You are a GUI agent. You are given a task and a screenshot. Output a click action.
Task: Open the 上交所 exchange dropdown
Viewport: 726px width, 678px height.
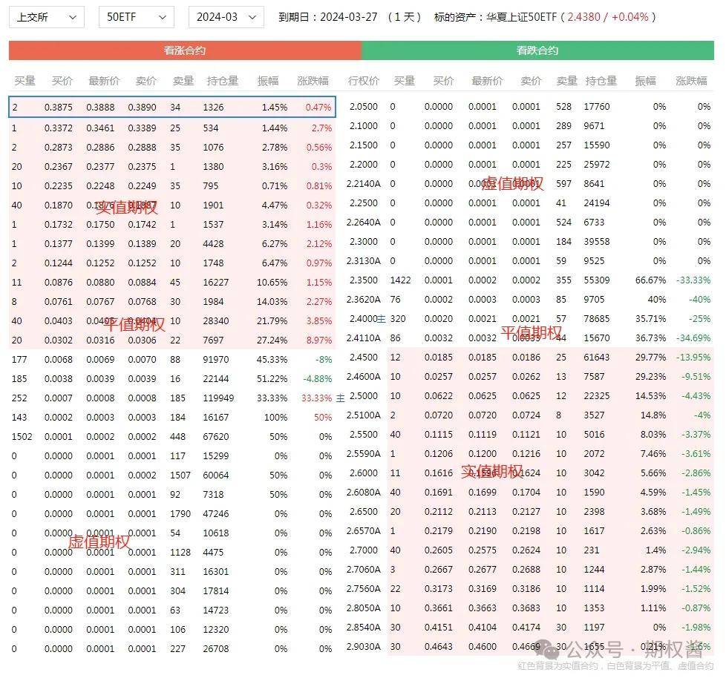pyautogui.click(x=46, y=17)
